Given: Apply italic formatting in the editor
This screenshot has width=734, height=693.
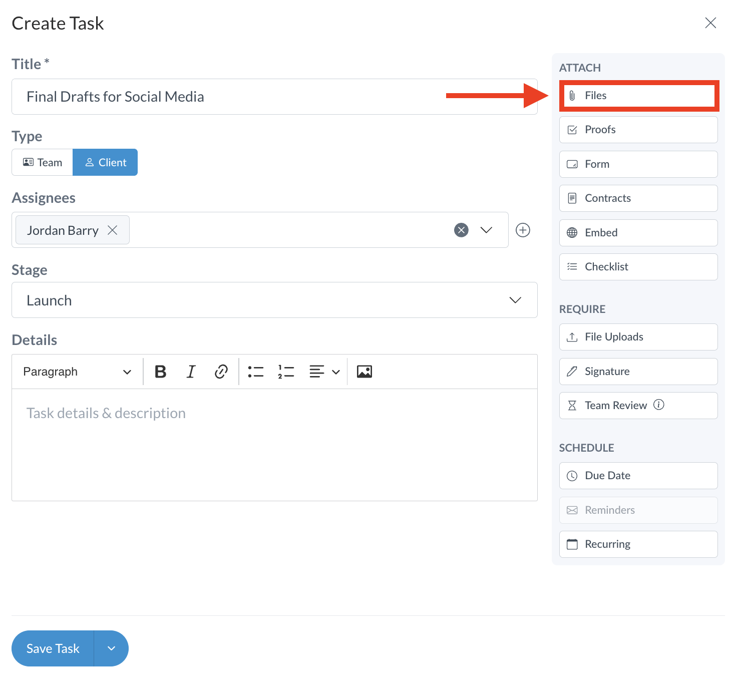Looking at the screenshot, I should pos(191,372).
